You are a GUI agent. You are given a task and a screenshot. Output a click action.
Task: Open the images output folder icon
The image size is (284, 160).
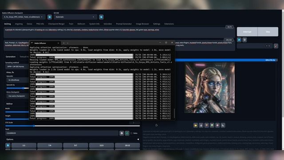[196, 125]
